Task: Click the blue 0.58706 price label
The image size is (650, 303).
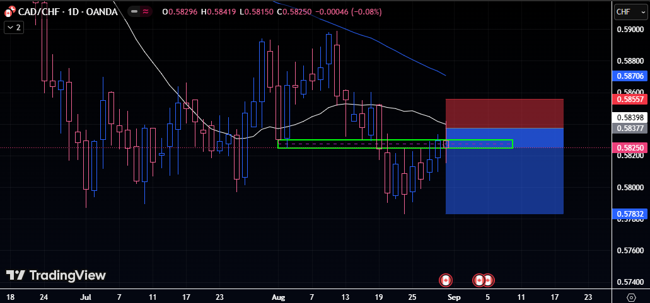Action: tap(629, 76)
